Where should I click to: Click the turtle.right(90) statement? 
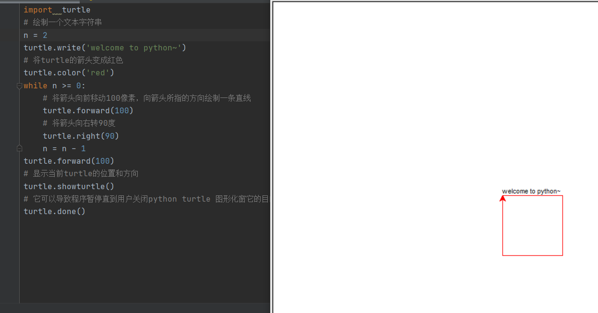pyautogui.click(x=81, y=136)
